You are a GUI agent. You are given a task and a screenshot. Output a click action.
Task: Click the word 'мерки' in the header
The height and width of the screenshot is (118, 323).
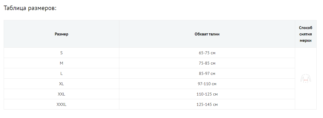click(305, 40)
